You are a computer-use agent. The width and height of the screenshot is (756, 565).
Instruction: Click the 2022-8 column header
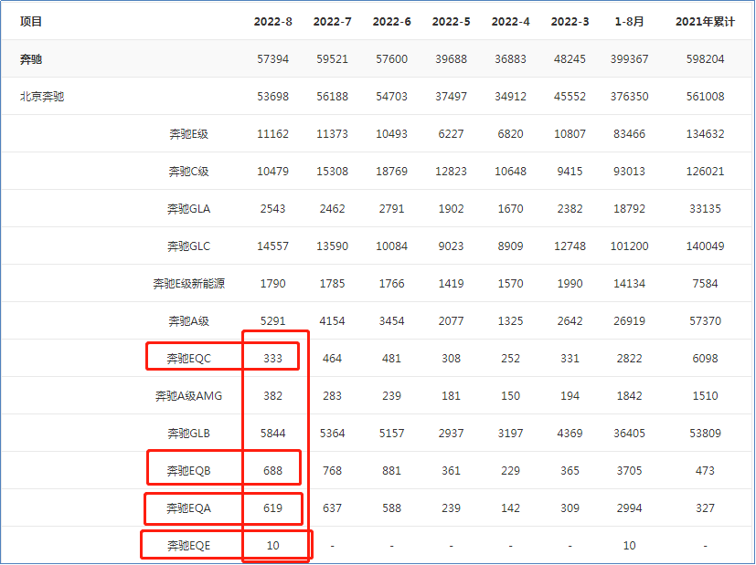[x=273, y=22]
